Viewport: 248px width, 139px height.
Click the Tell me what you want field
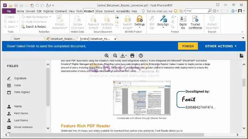pos(159,11)
